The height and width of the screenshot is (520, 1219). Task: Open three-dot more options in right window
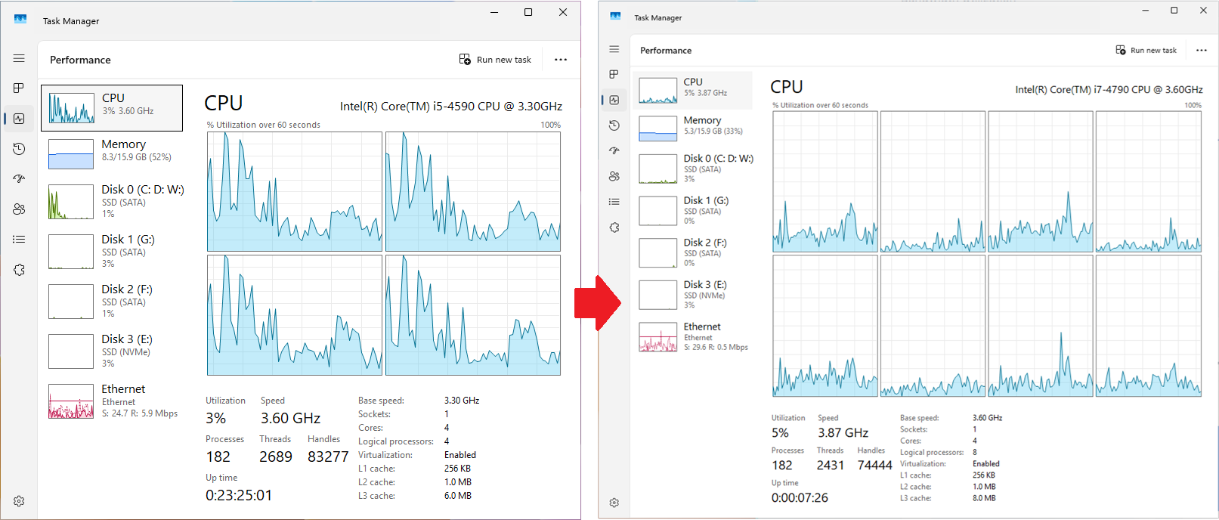(x=1201, y=51)
